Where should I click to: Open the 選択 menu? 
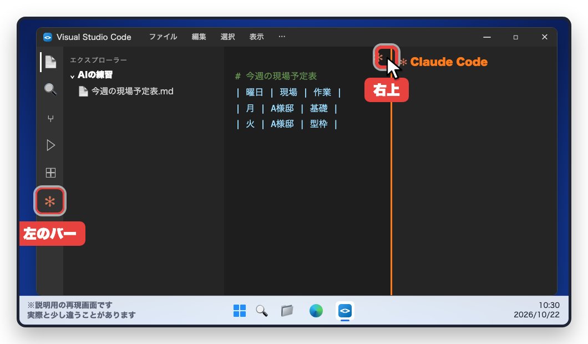[227, 37]
